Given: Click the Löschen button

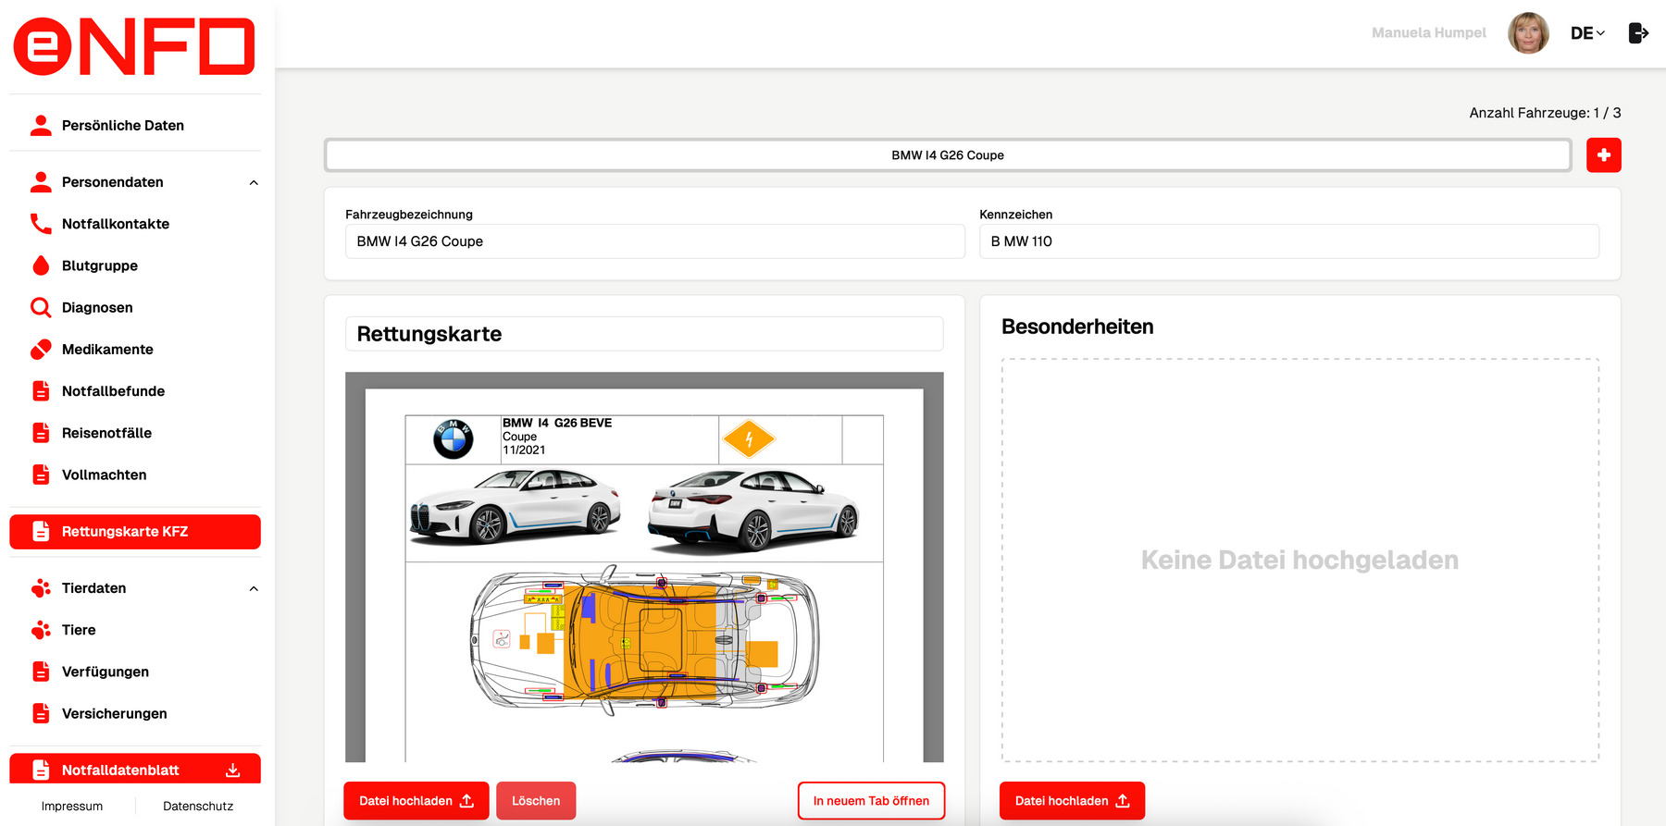Looking at the screenshot, I should tap(536, 801).
